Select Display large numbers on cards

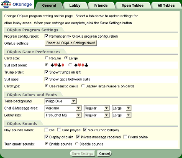pos(83,86)
